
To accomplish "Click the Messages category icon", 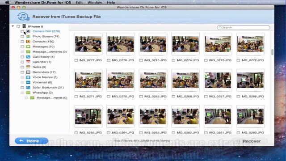I will pyautogui.click(x=28, y=47).
